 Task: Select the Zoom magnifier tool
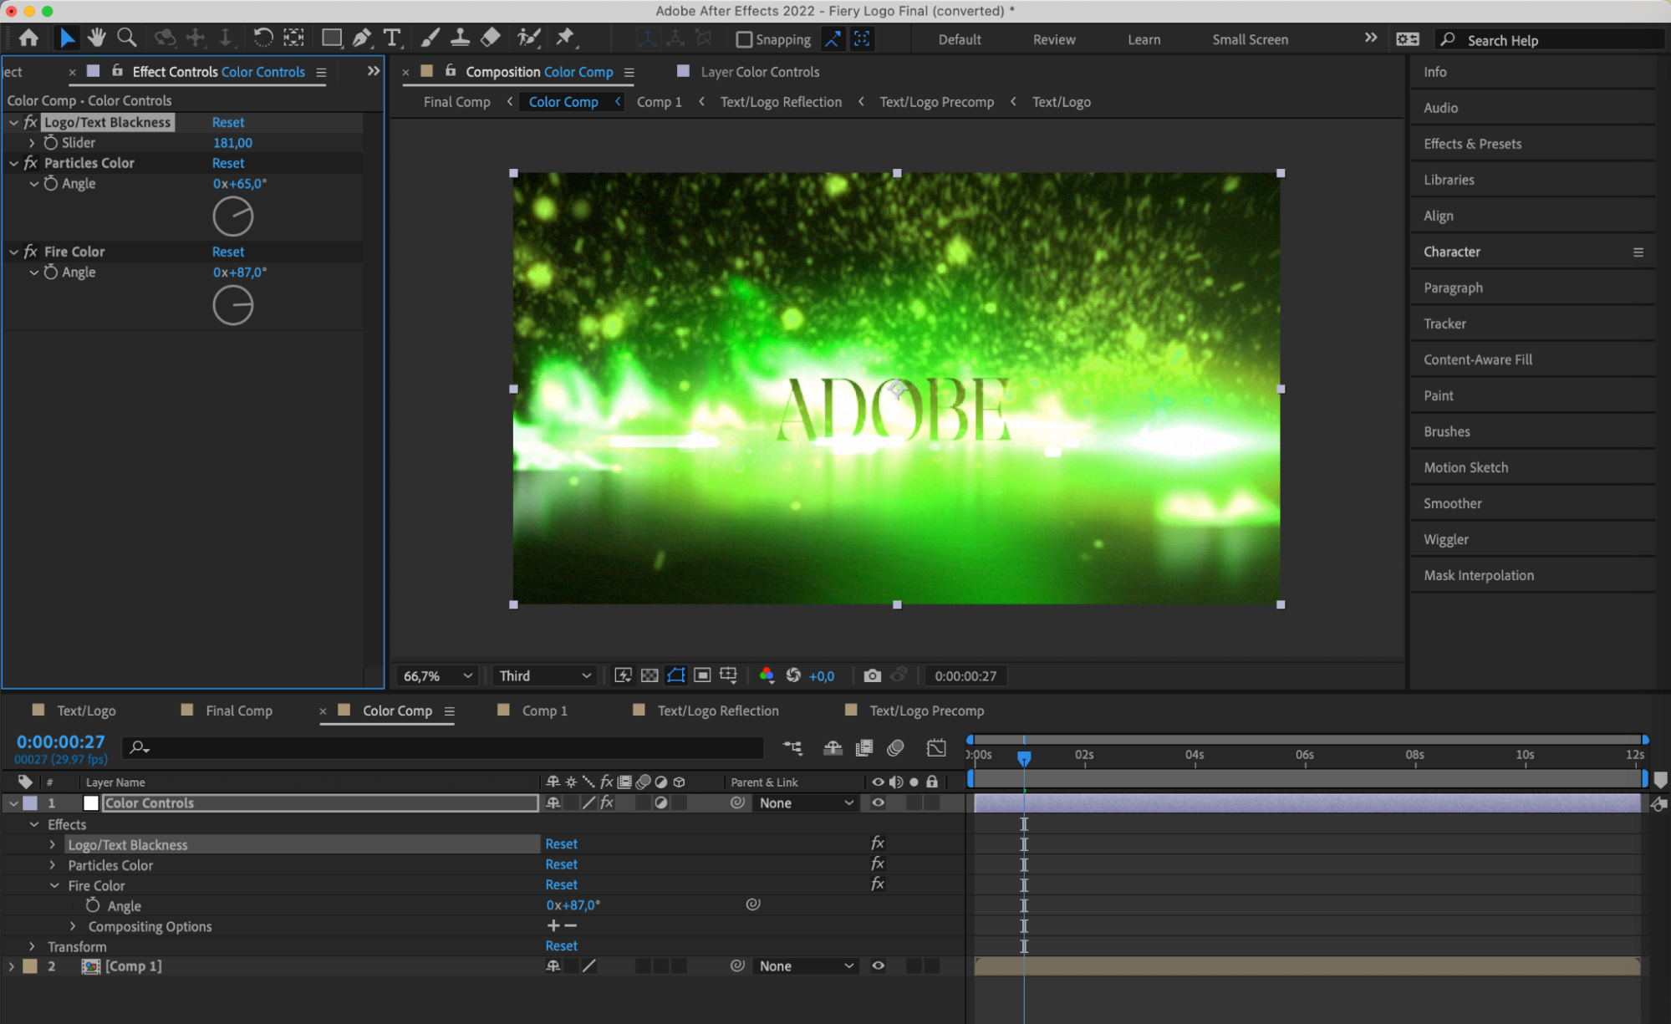[x=127, y=38]
